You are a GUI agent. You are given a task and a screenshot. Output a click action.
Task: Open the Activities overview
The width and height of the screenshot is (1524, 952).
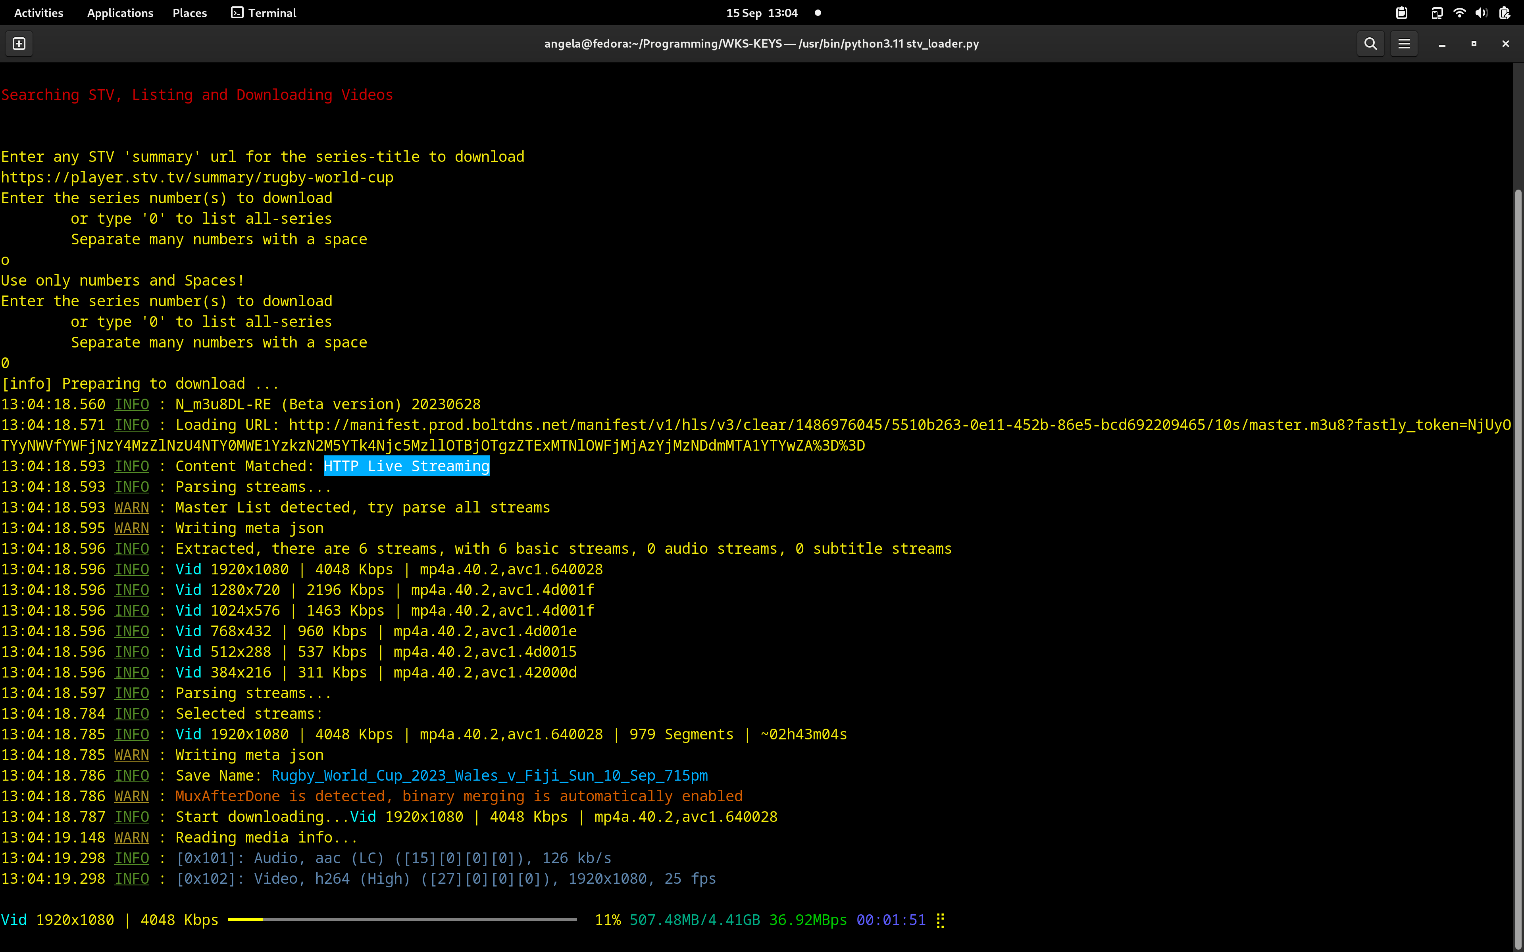pos(38,13)
